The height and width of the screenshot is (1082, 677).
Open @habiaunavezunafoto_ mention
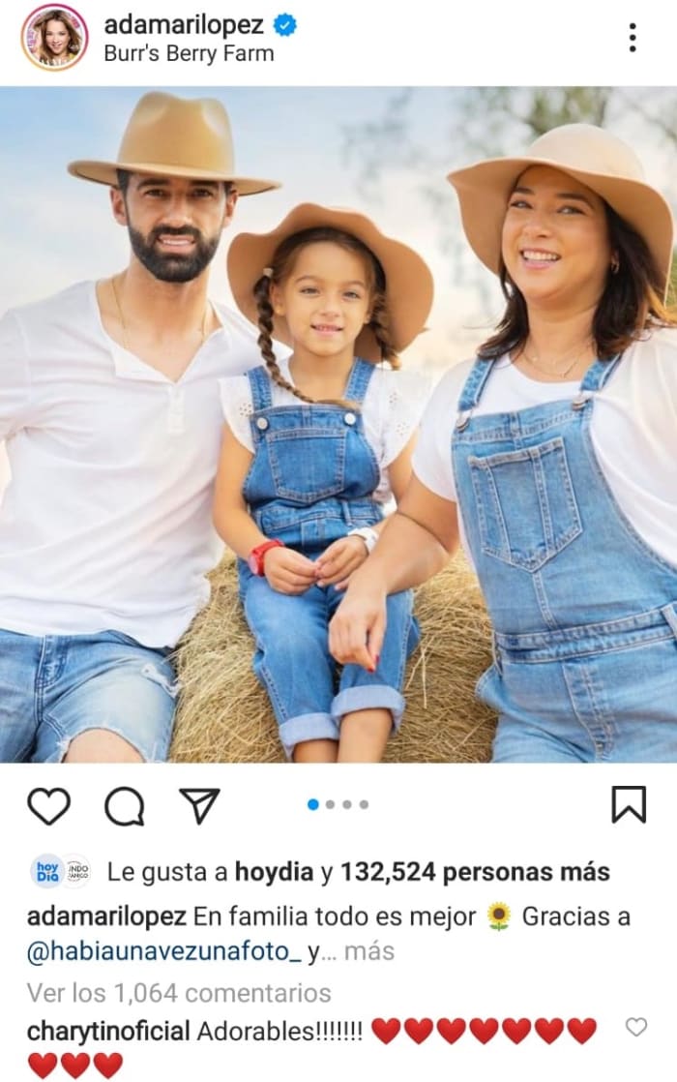tap(164, 952)
